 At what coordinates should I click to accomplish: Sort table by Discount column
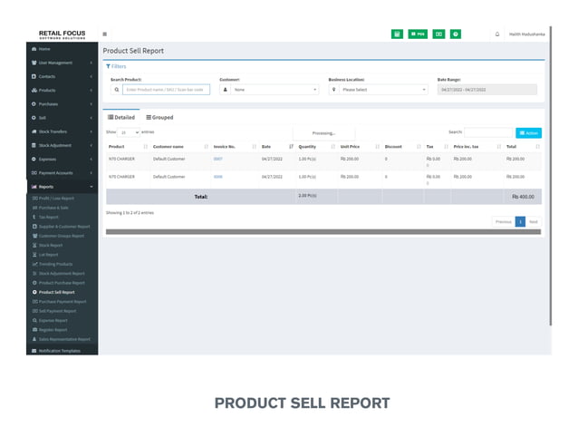[403, 147]
